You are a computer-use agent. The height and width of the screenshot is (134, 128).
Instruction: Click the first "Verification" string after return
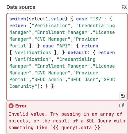(x=51, y=26)
